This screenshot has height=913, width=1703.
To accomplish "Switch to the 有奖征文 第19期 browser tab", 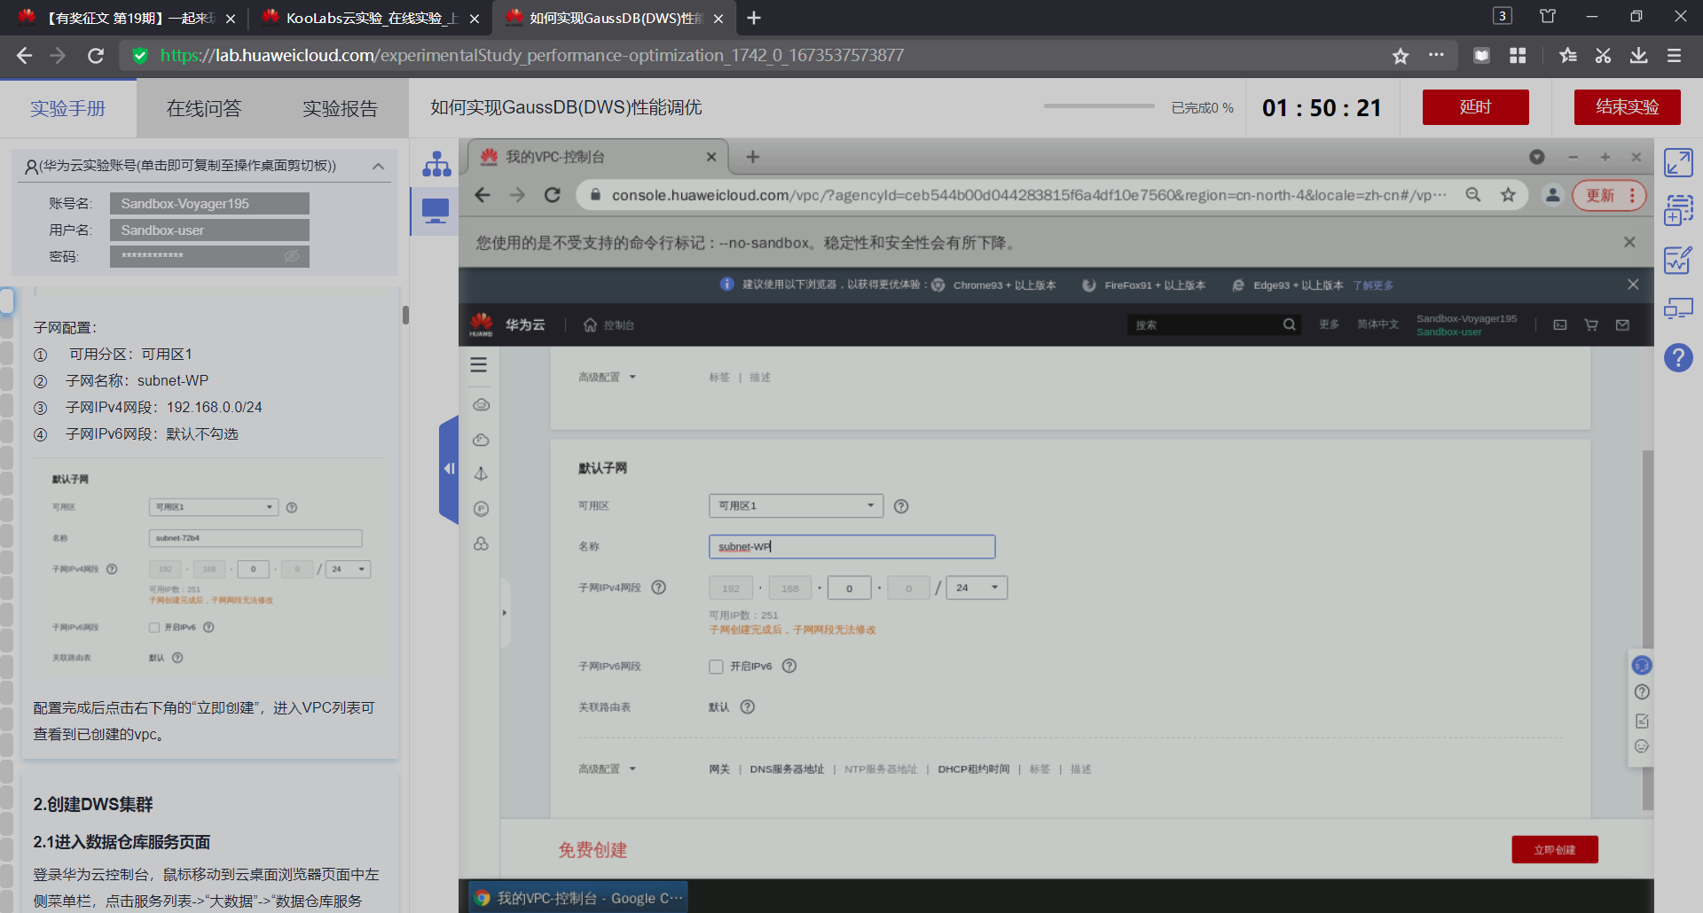I will click(x=127, y=18).
